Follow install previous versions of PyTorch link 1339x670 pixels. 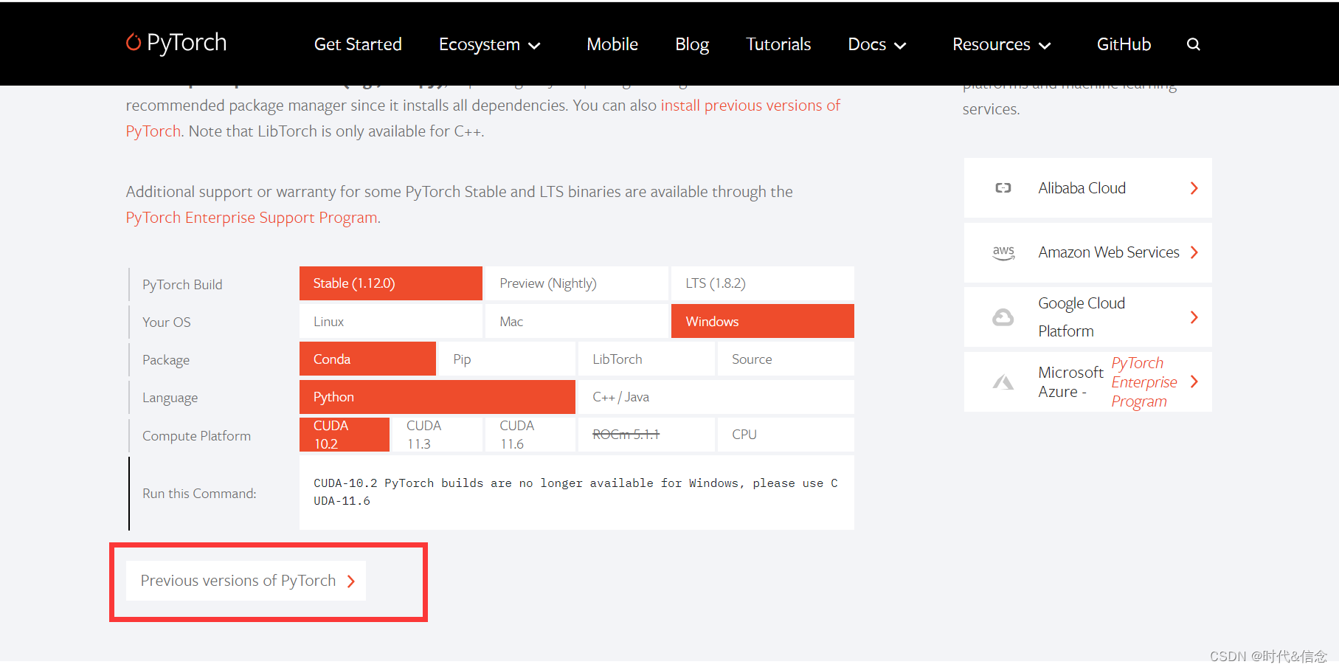(x=750, y=106)
